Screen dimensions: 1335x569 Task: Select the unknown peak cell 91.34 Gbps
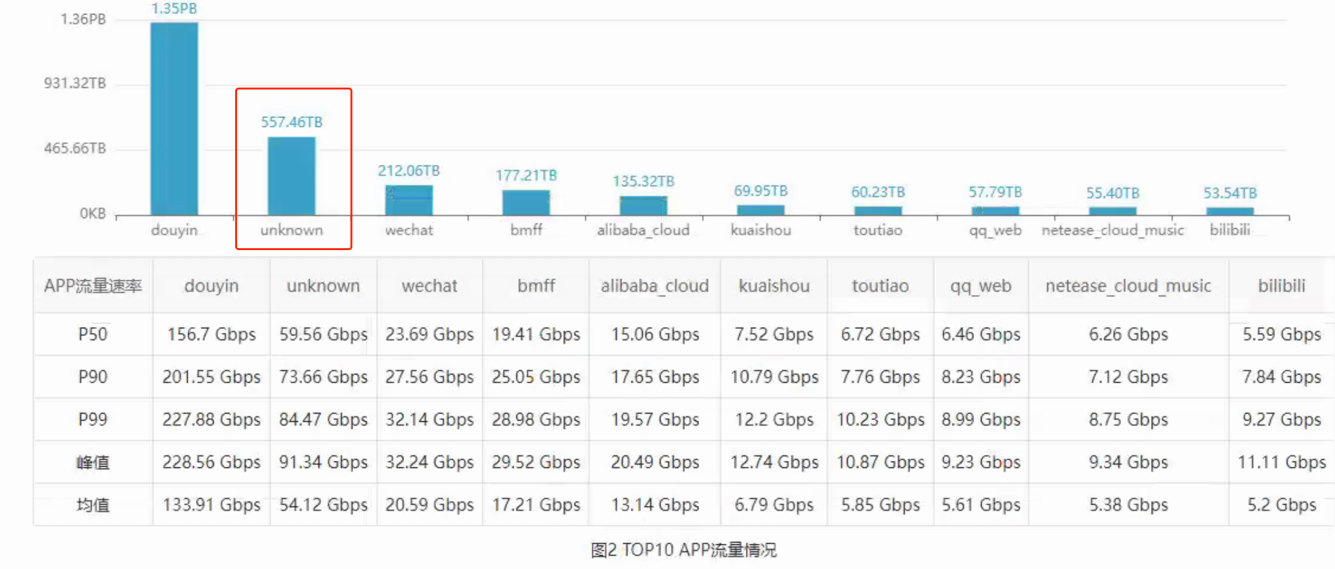(x=323, y=462)
